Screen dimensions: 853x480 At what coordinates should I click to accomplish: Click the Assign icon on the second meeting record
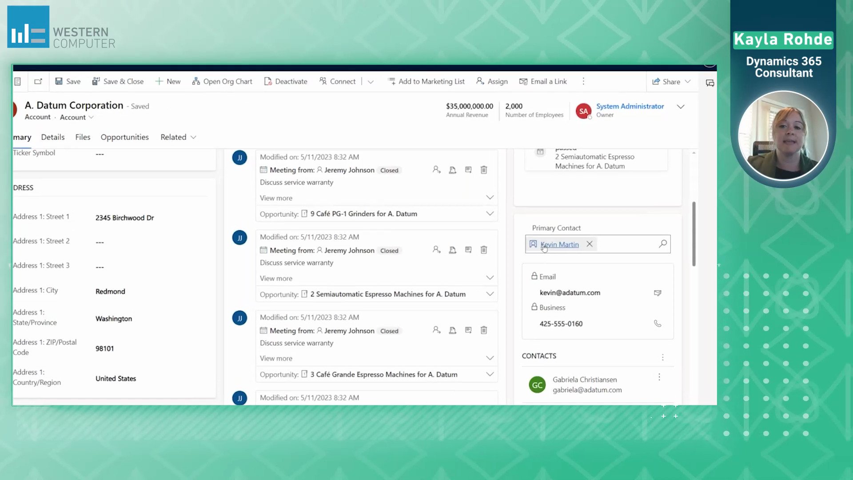coord(437,250)
